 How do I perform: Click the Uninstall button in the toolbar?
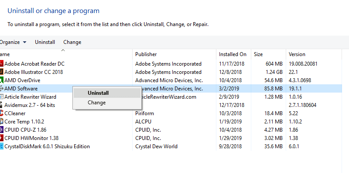pos(45,42)
